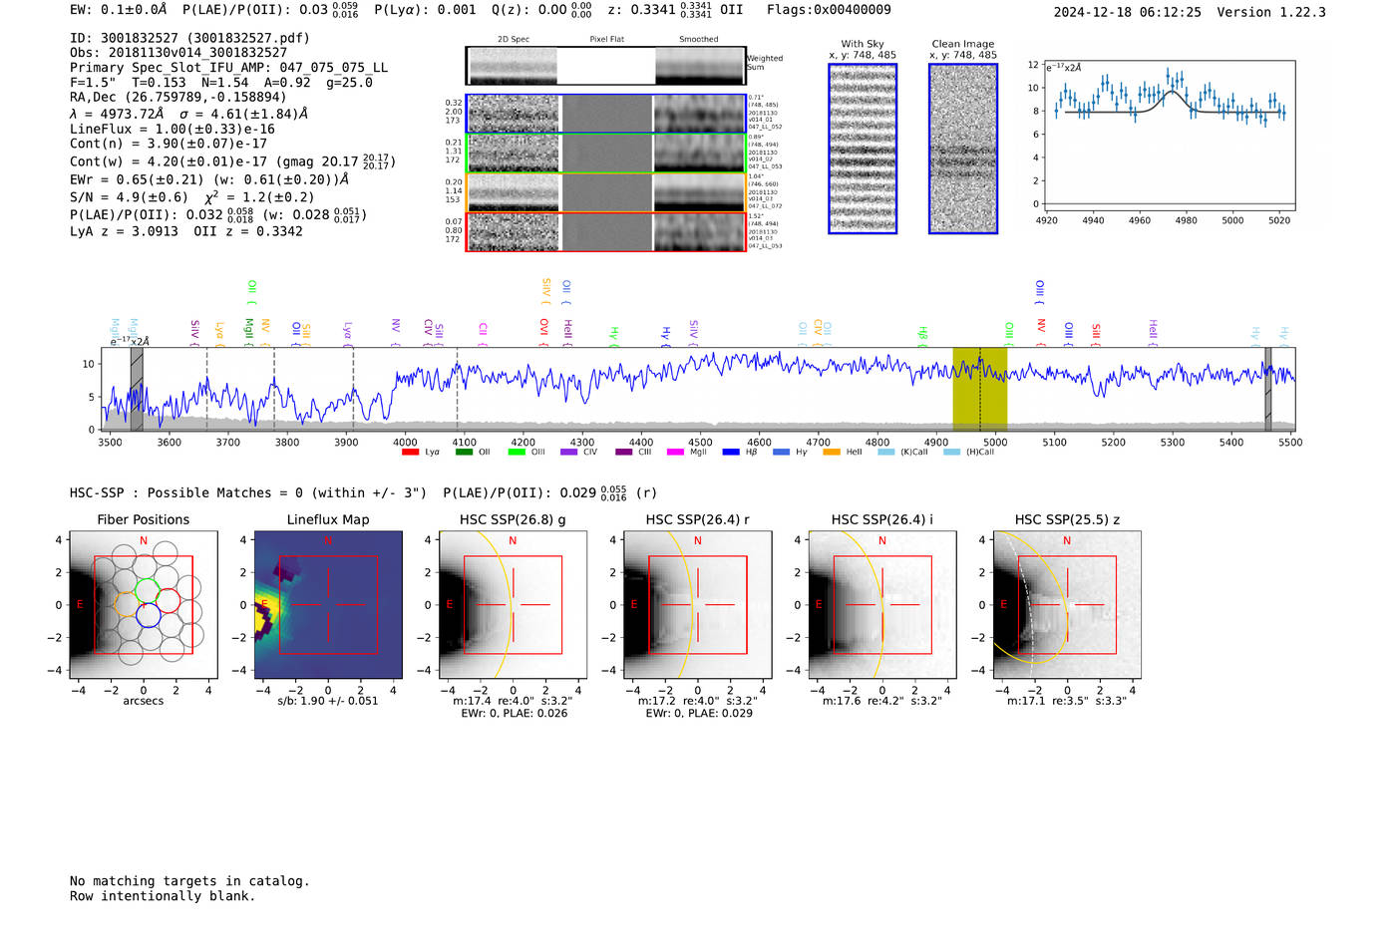This screenshot has width=1396, height=950.
Task: Click the blue-bordered 2D spectrum row
Action: [605, 114]
